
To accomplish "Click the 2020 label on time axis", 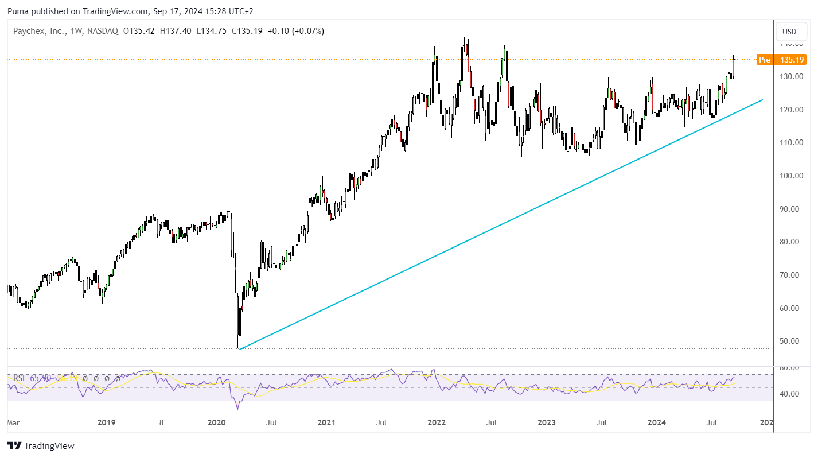I will [216, 423].
